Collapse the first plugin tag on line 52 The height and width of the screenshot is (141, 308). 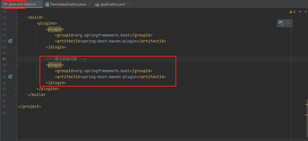tap(17, 29)
